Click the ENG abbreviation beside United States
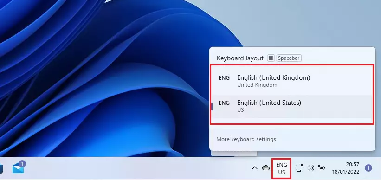This screenshot has height=180, width=381. click(224, 103)
